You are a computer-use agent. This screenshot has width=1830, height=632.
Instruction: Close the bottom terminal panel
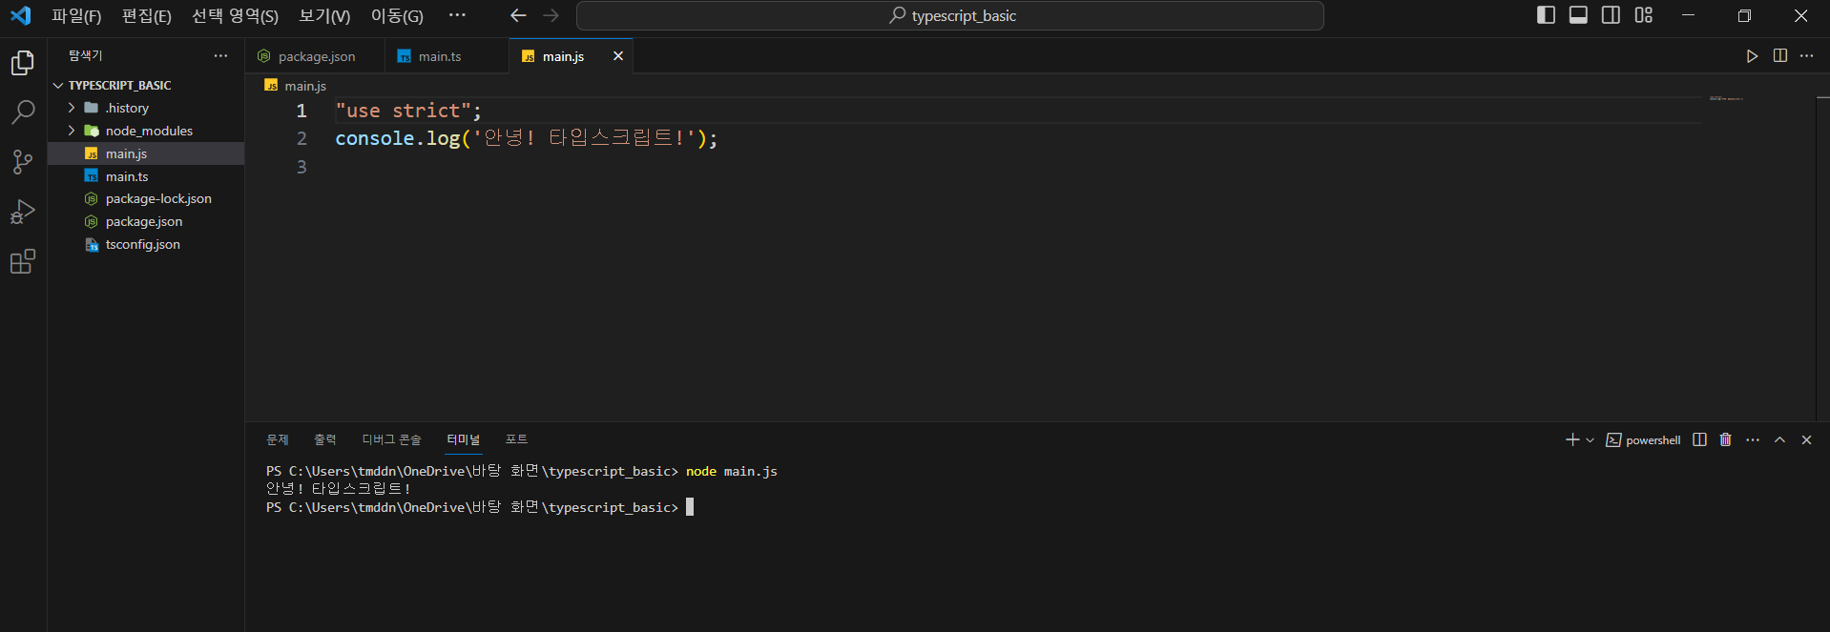[1806, 439]
